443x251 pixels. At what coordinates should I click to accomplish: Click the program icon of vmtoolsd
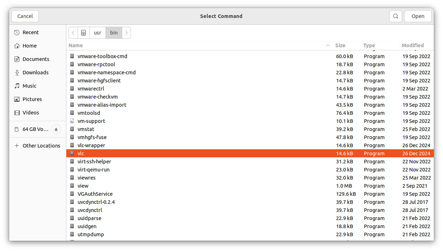(x=72, y=113)
